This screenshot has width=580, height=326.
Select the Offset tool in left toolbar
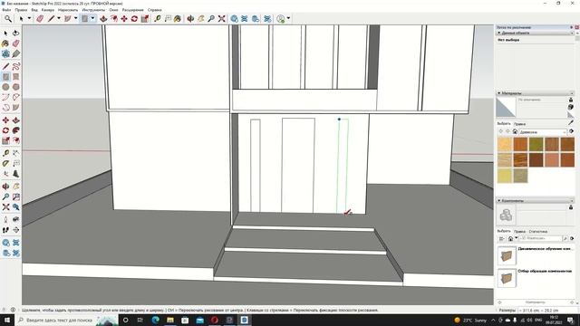tap(16, 141)
